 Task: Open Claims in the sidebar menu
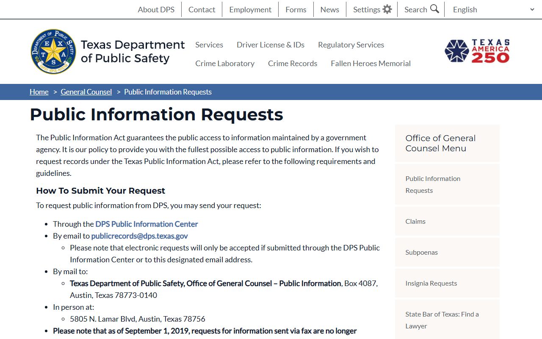point(447,221)
